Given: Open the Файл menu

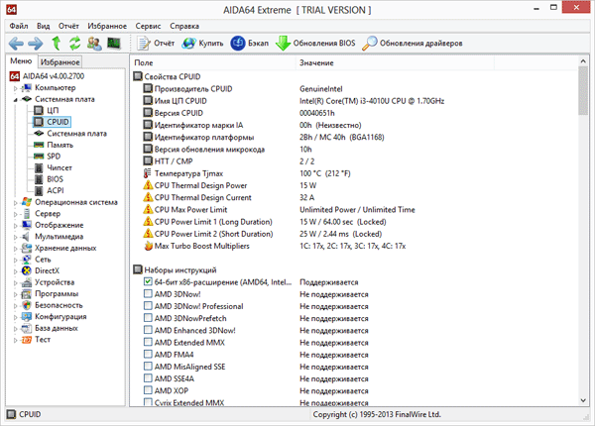Looking at the screenshot, I should pyautogui.click(x=19, y=26).
